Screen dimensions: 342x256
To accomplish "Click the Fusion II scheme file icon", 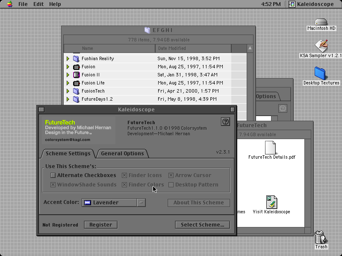I will click(76, 75).
